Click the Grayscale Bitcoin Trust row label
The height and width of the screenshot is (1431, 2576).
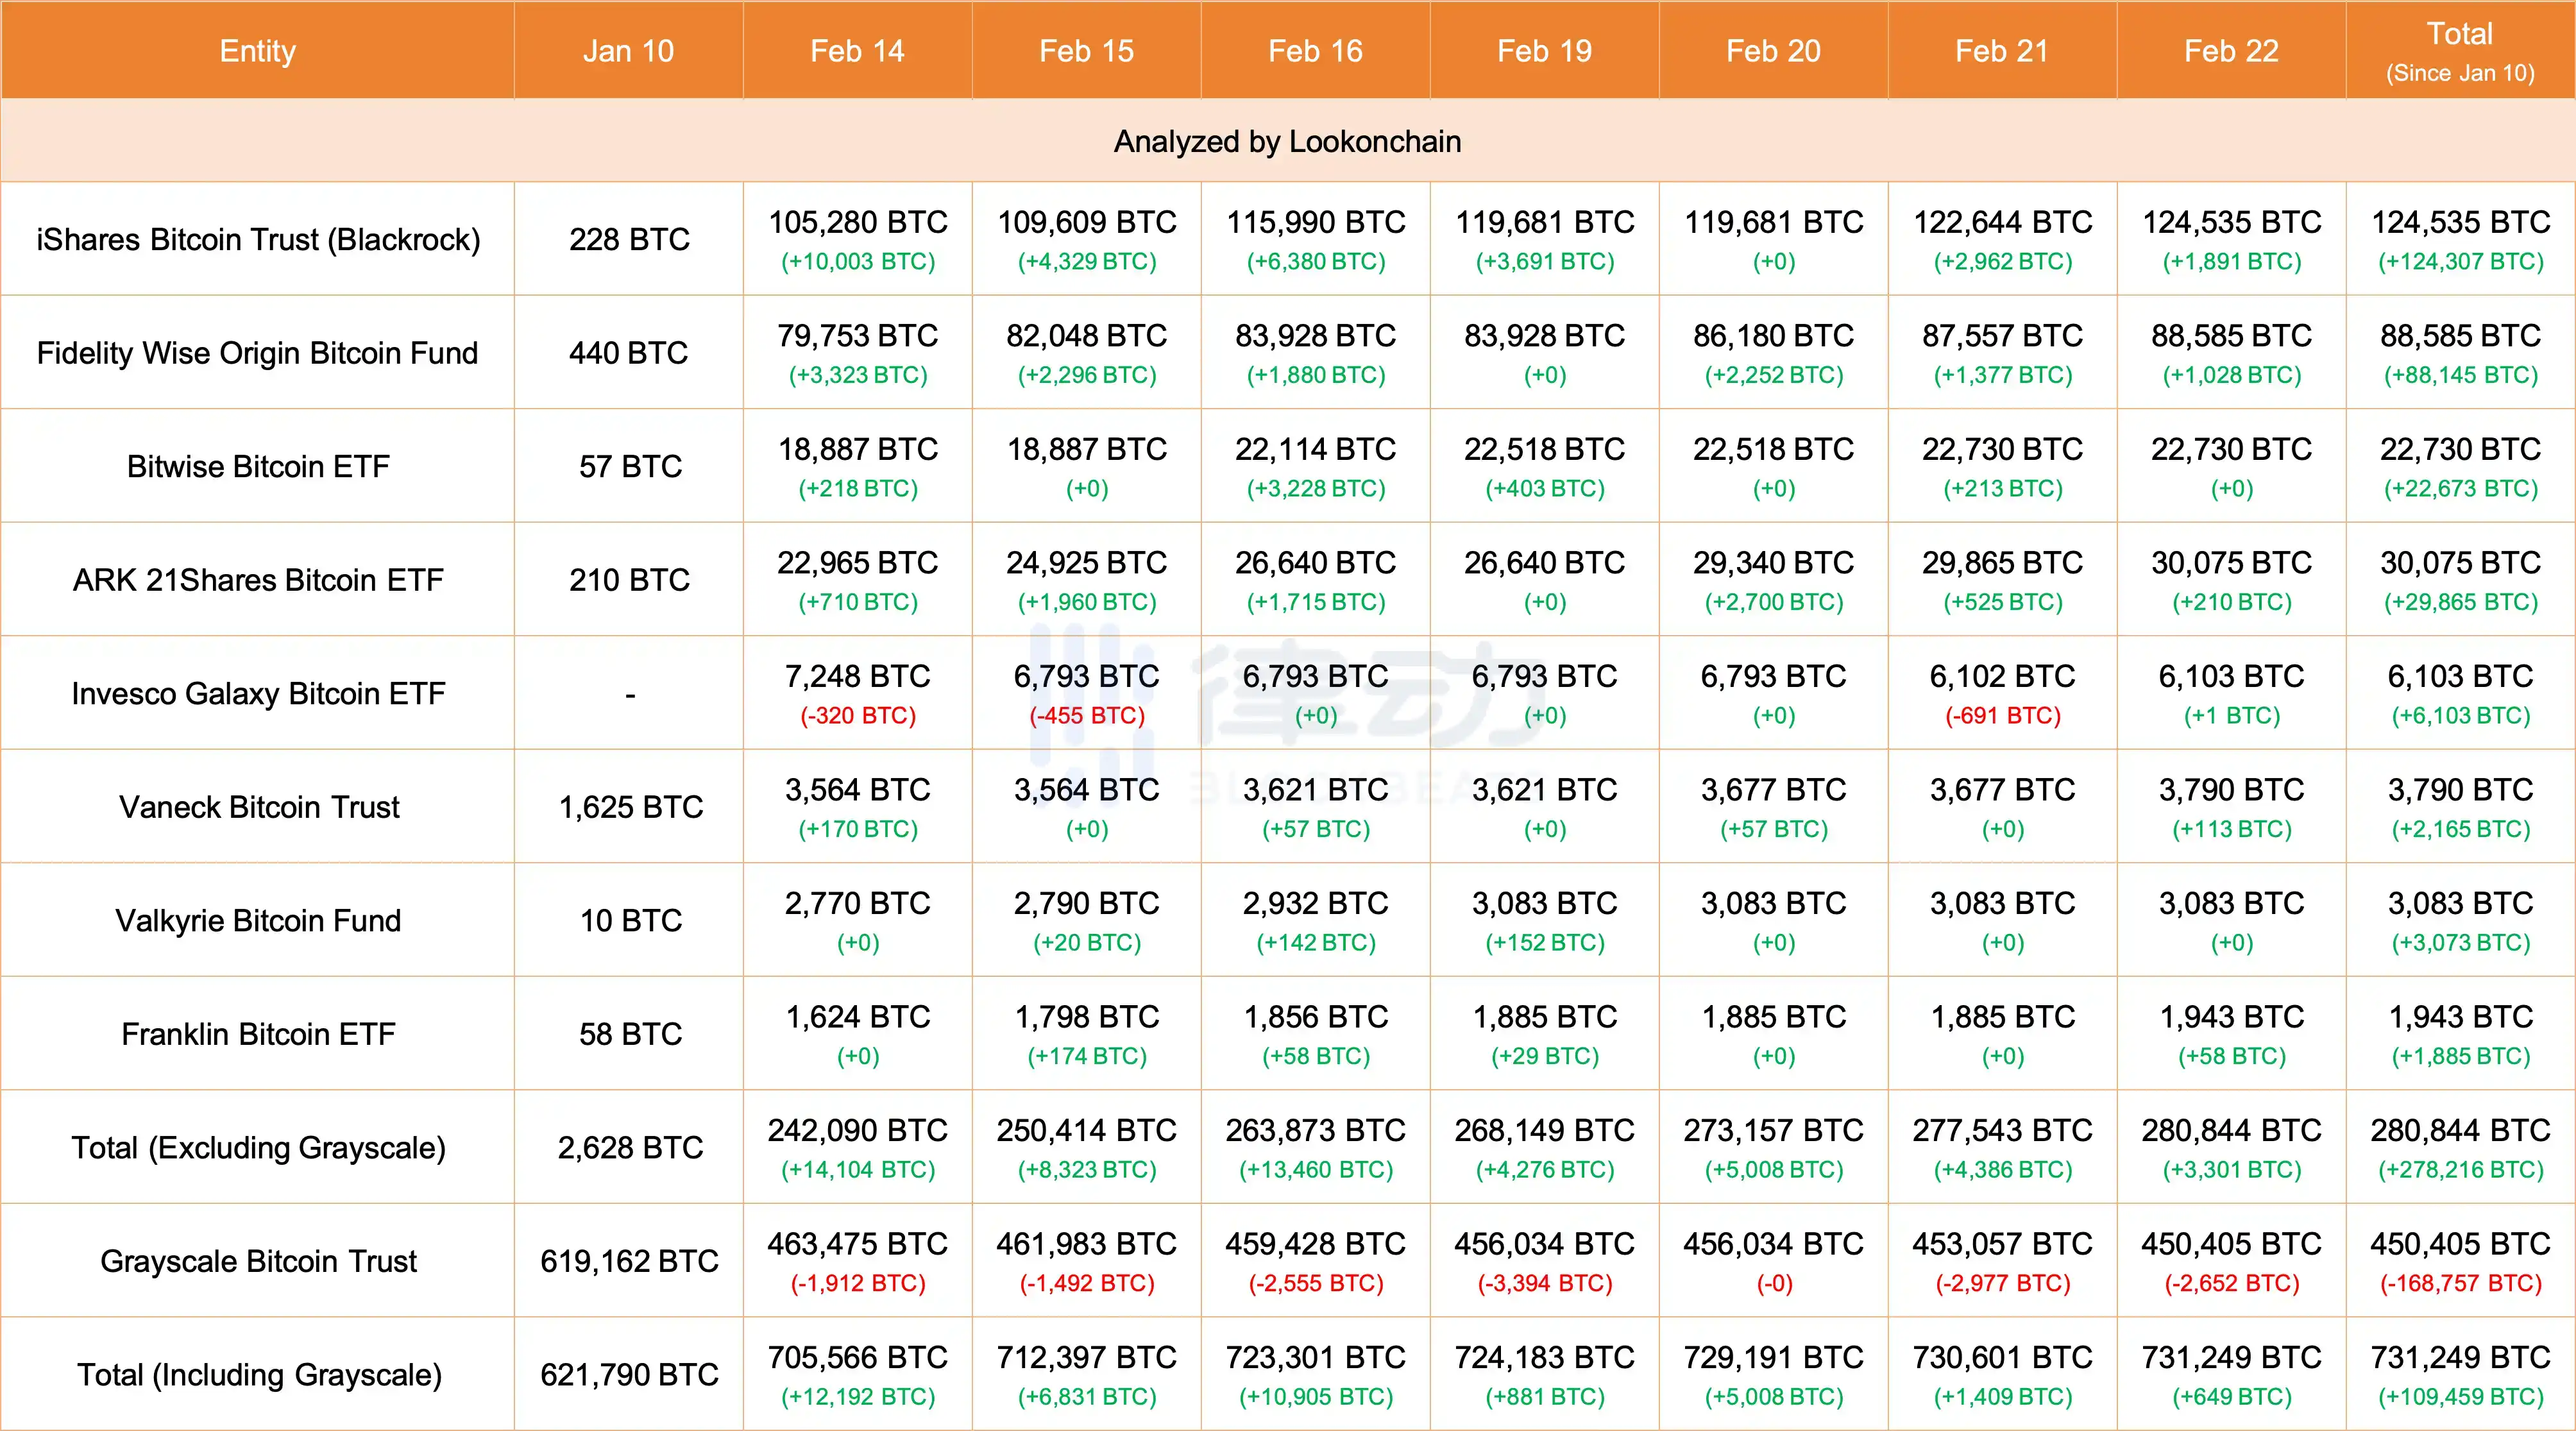tap(258, 1262)
